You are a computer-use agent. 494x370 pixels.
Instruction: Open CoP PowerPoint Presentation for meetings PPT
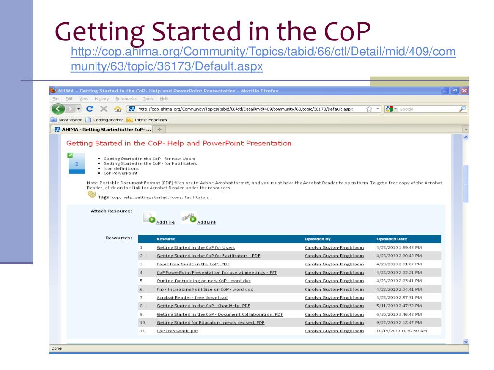pos(217,273)
